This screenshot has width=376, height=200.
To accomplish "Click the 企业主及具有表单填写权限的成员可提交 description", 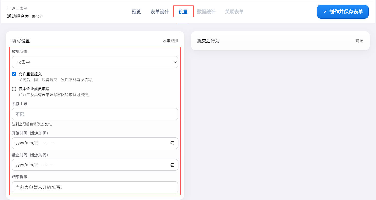I will click(55, 95).
